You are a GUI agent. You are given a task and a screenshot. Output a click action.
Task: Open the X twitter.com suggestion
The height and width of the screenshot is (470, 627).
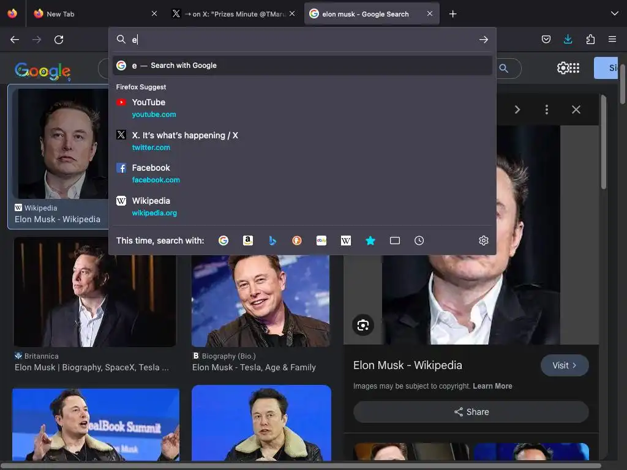[x=302, y=141]
